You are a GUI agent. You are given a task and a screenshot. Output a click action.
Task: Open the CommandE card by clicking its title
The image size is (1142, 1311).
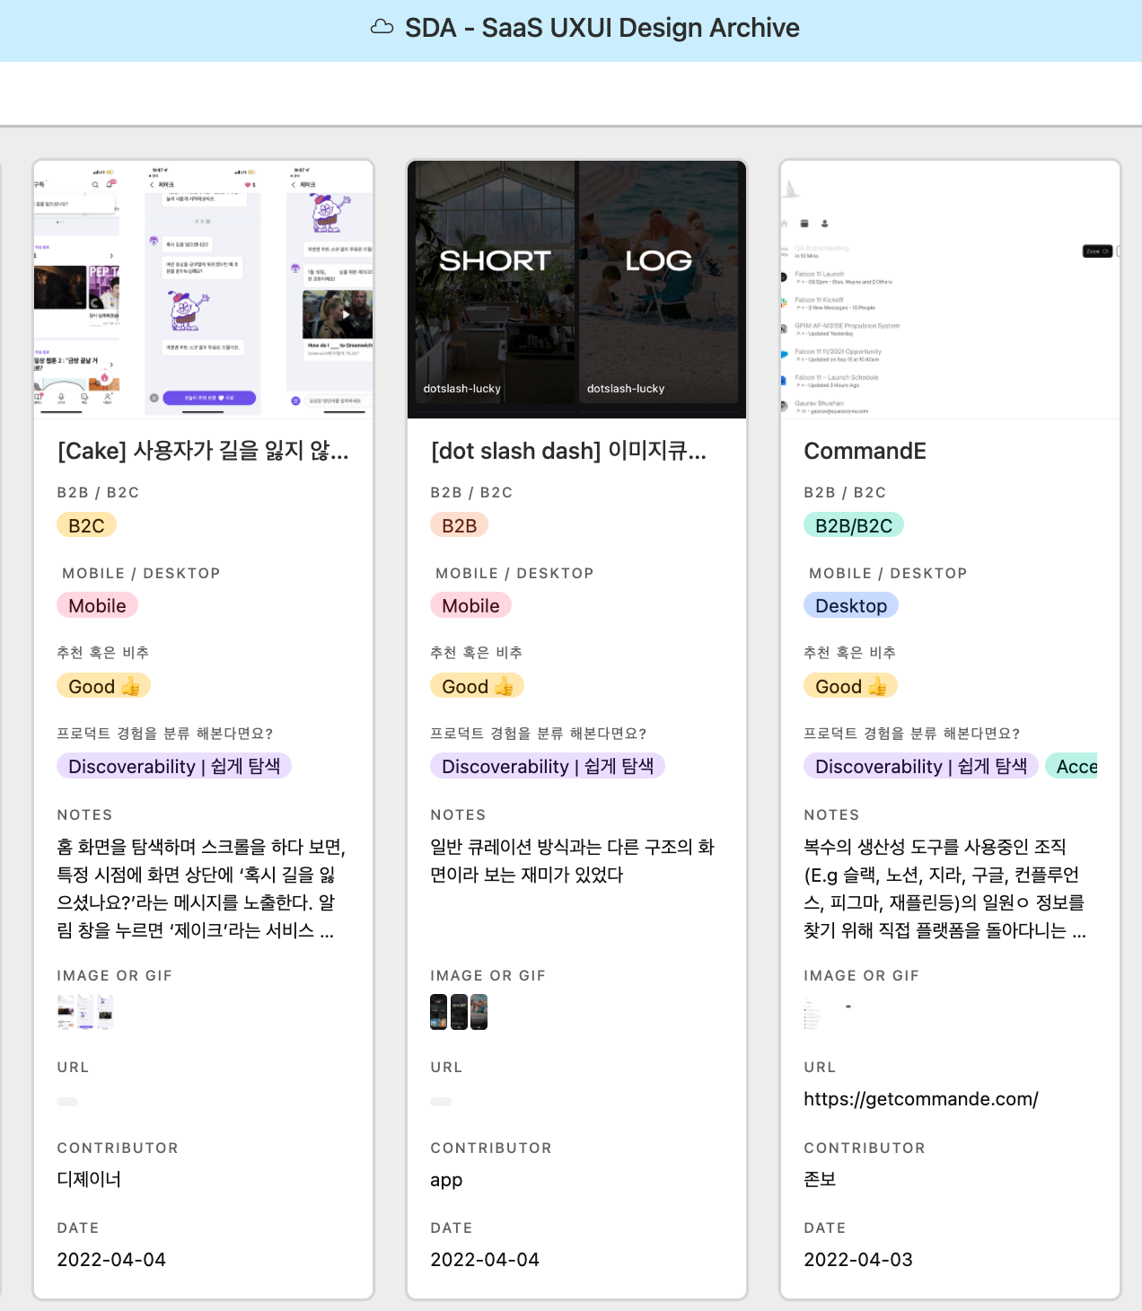point(865,451)
